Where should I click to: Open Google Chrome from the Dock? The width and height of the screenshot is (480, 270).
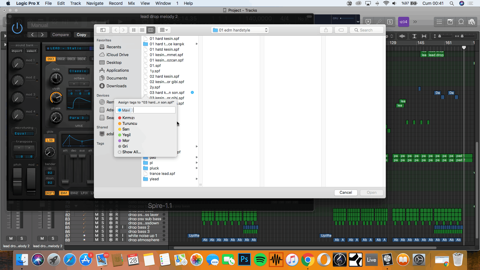point(308,259)
